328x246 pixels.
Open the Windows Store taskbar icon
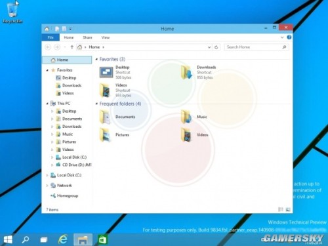(x=102, y=239)
